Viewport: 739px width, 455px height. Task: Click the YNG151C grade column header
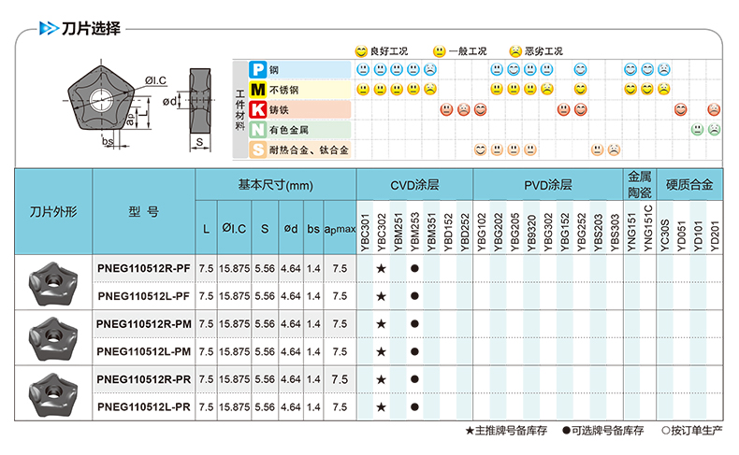coord(648,228)
